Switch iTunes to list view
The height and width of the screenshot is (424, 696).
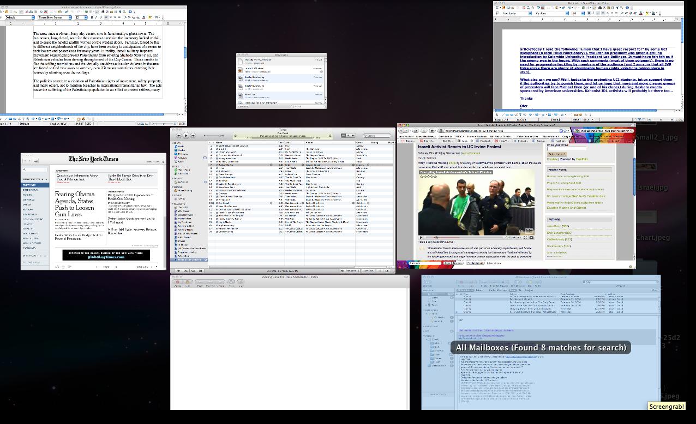coord(344,135)
